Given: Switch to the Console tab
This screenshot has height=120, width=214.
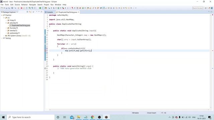Looking at the screenshot, I should (x=49, y=12).
